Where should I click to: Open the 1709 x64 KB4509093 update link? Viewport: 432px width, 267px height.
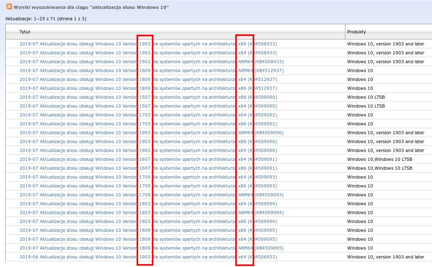[148, 177]
